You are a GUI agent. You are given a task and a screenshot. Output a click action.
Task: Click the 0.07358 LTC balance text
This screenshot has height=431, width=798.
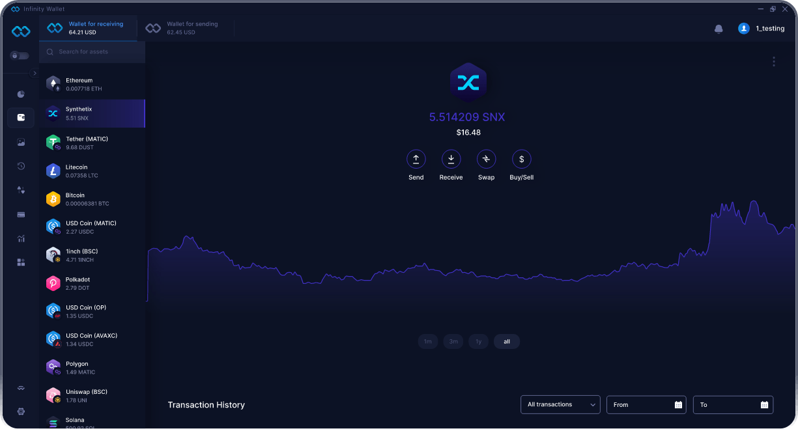click(x=81, y=176)
